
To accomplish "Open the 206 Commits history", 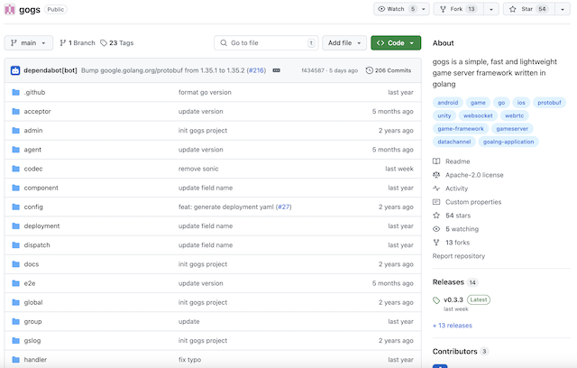I will coord(389,70).
